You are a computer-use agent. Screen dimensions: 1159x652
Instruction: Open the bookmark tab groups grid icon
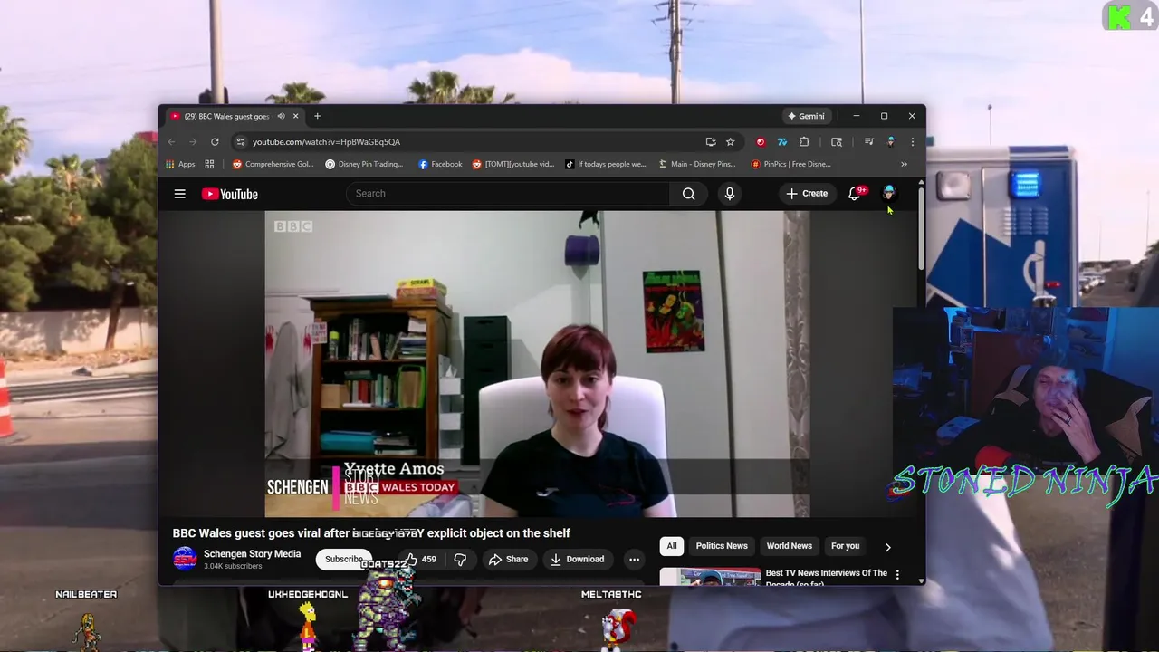click(x=209, y=164)
